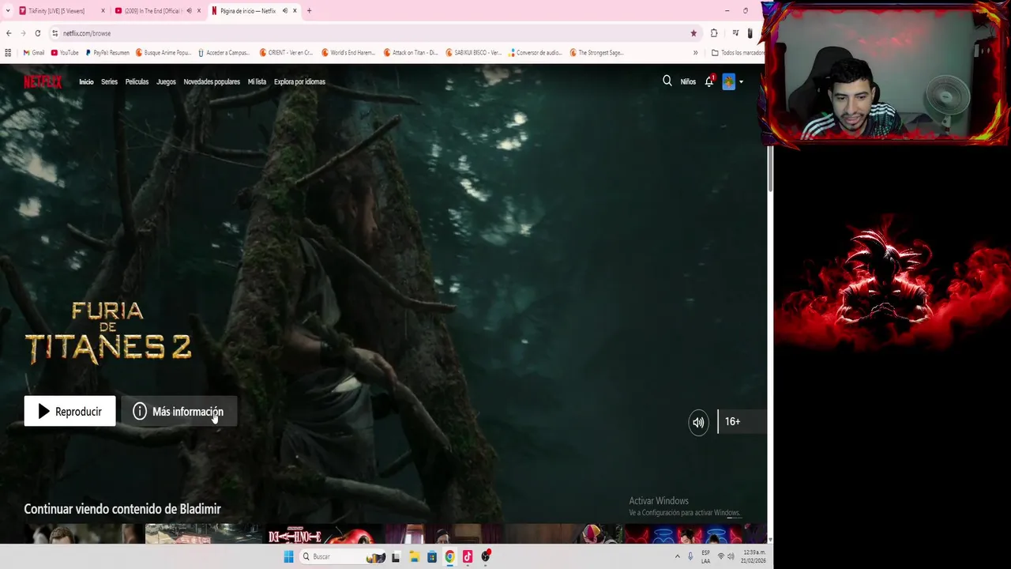Open the Juegos section
The image size is (1011, 569).
click(x=166, y=82)
